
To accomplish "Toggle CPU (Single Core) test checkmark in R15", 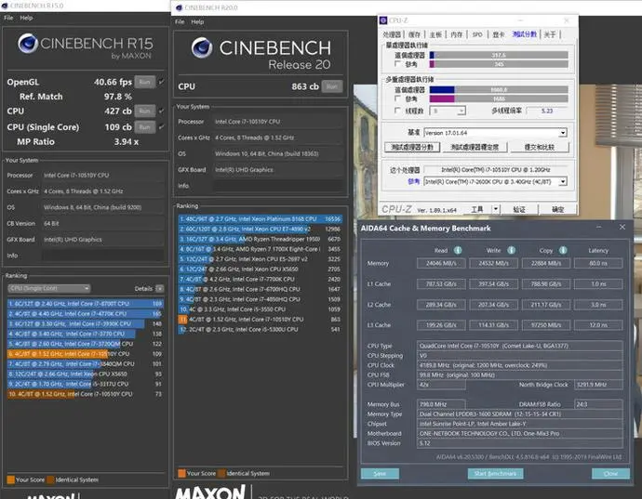I will (x=161, y=126).
